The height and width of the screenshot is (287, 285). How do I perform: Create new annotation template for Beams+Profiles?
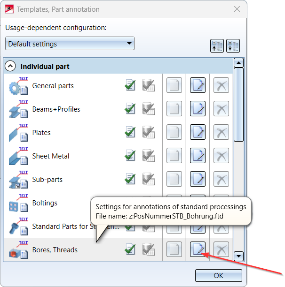click(174, 108)
